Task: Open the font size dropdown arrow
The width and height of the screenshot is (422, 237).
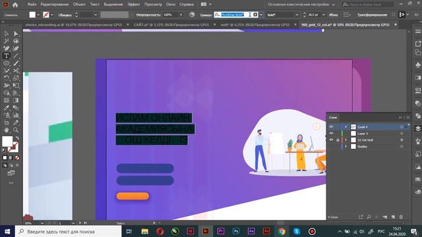Action: point(324,14)
